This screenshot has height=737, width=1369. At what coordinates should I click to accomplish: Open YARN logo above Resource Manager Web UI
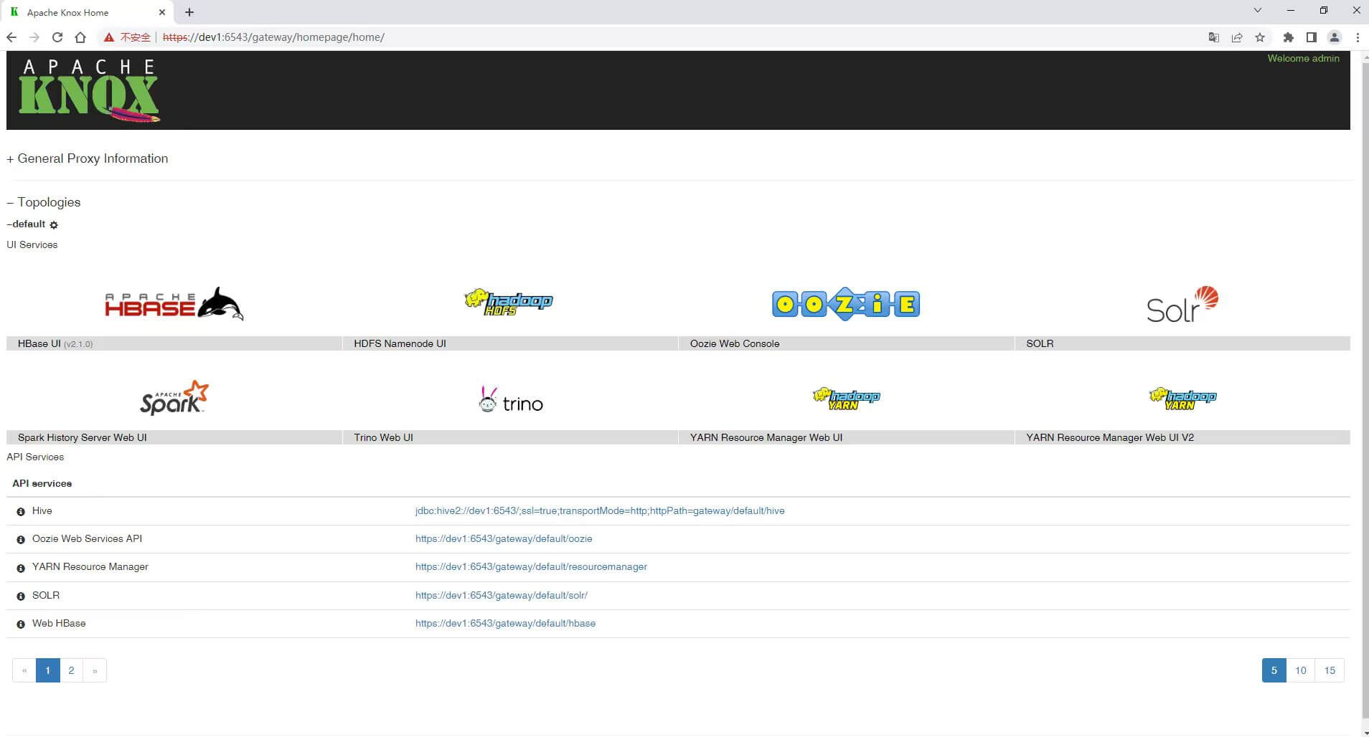(x=846, y=398)
